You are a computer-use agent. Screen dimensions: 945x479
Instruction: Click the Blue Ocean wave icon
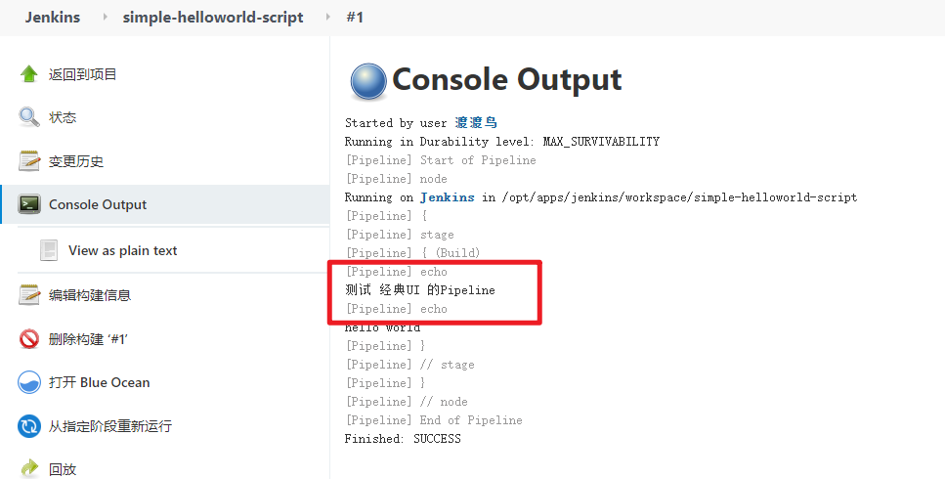[29, 382]
